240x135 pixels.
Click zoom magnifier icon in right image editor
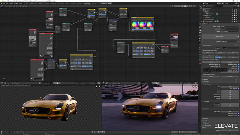[196, 87]
